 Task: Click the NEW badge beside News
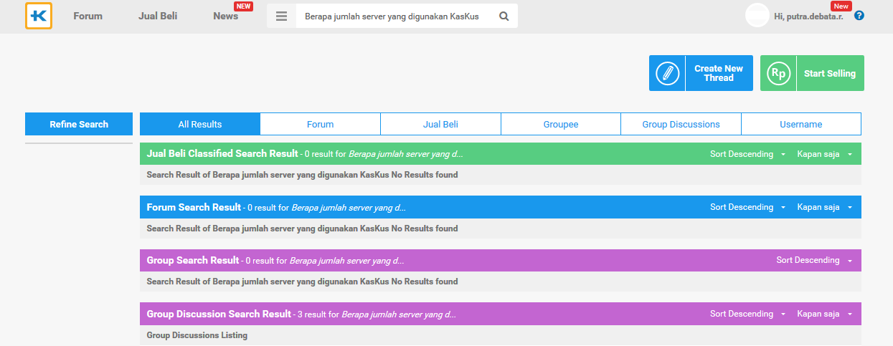pos(244,6)
